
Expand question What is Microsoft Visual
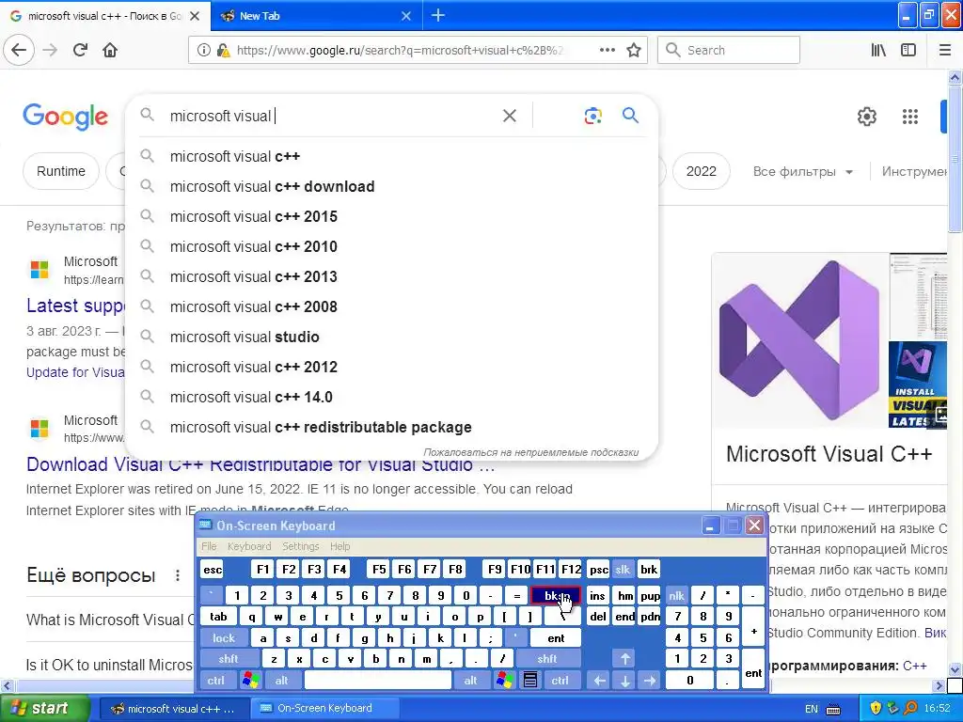pyautogui.click(x=110, y=620)
